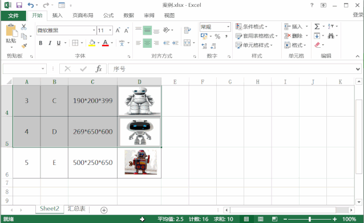Switch to 数据 data tab

(128, 15)
